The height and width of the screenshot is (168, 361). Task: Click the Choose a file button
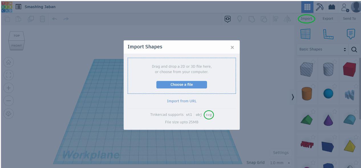point(182,84)
